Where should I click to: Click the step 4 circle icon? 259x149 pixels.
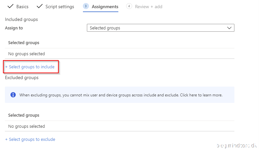[x=129, y=6]
